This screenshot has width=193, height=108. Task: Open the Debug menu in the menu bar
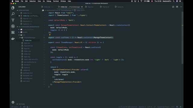point(49,1)
